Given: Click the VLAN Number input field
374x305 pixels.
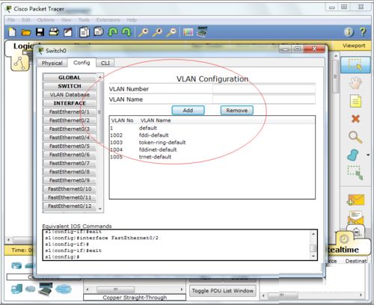Looking at the screenshot, I should [264, 89].
